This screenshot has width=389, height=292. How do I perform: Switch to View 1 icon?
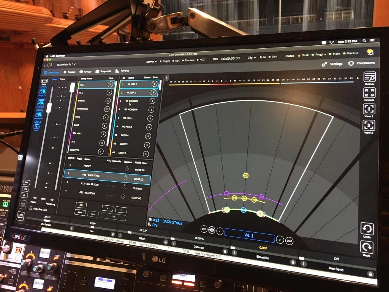369,109
